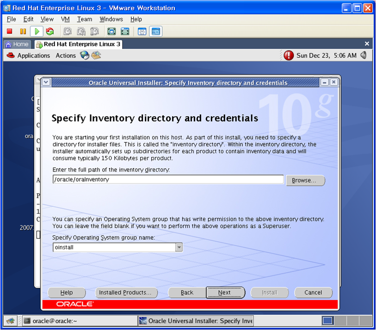
Task: Expand the operating system group dropdown arrow
Action: coord(179,247)
